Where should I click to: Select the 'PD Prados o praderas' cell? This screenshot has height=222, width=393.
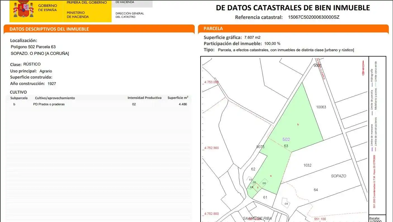click(x=49, y=104)
